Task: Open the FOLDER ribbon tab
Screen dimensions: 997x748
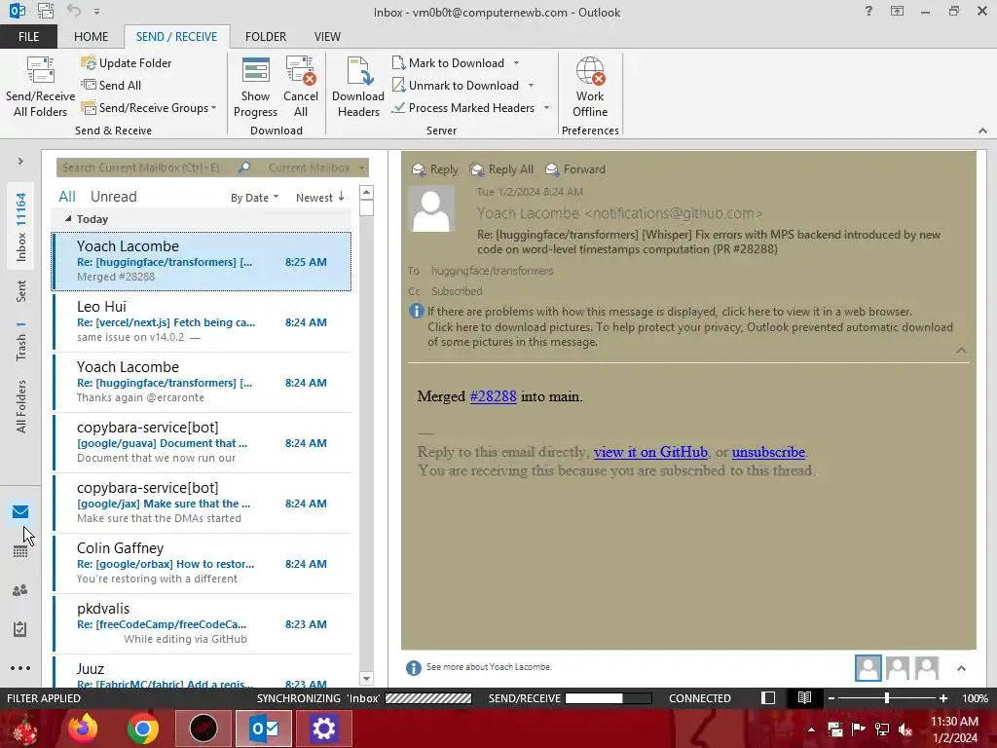Action: click(266, 36)
